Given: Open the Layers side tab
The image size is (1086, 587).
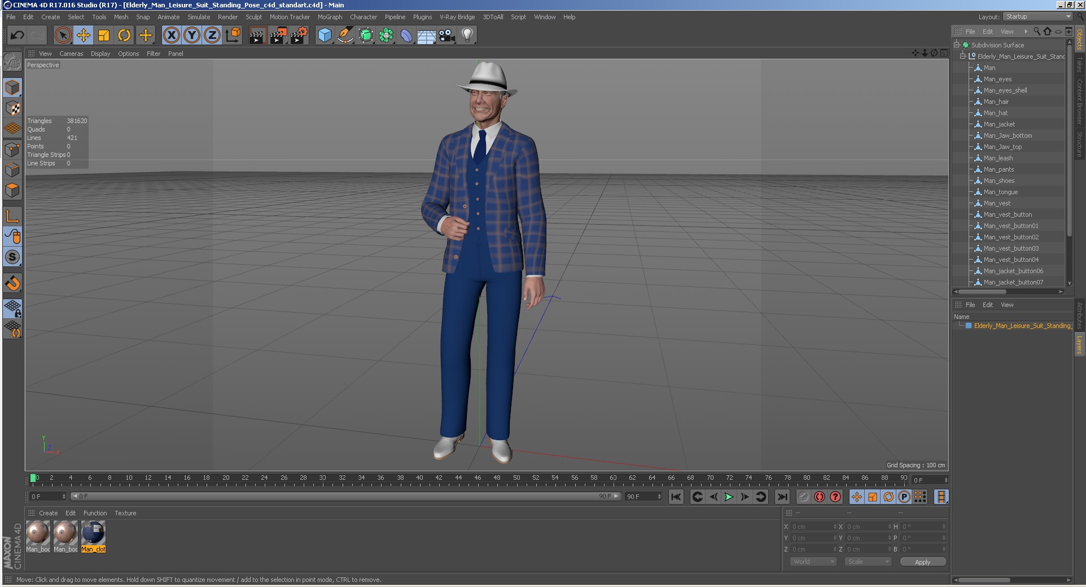Looking at the screenshot, I should (1079, 344).
